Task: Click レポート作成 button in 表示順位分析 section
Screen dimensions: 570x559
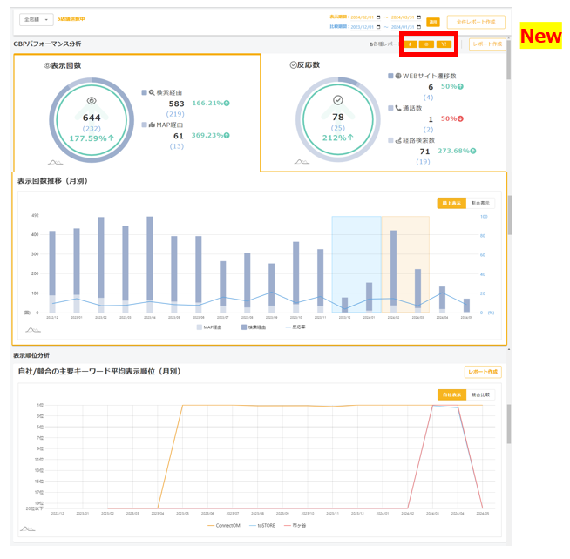Action: (483, 372)
